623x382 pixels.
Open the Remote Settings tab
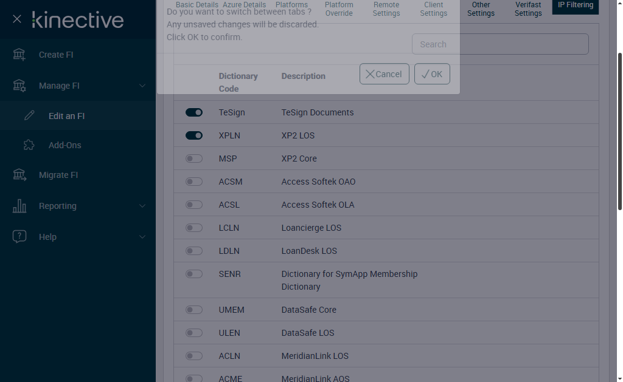point(386,9)
